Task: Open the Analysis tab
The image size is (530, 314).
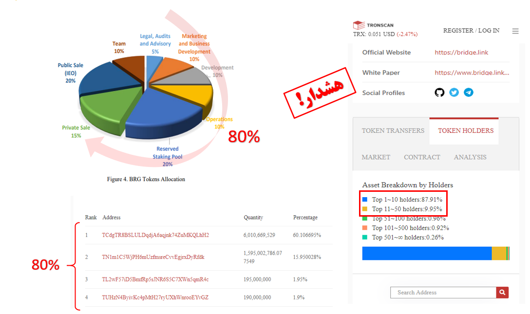Action: [x=470, y=157]
